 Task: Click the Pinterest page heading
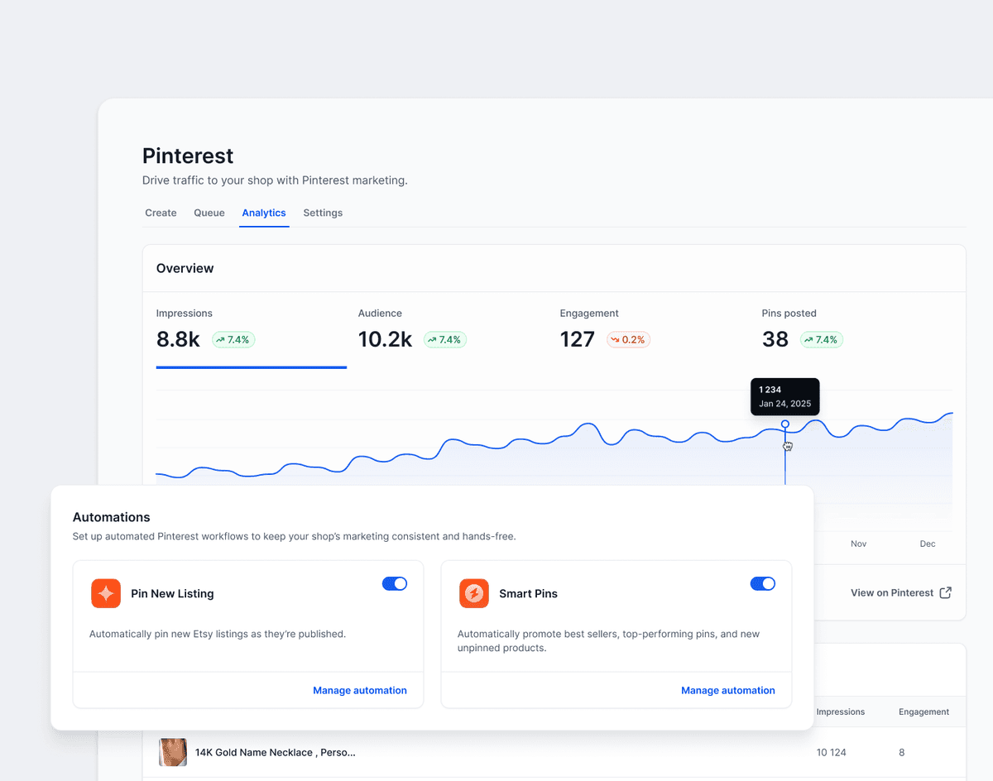188,156
